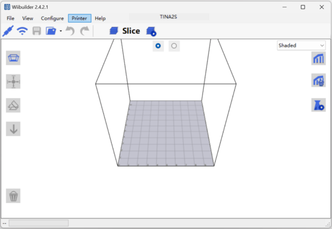Open the Printer menu
Screen dimensions: 332x229
[79, 19]
